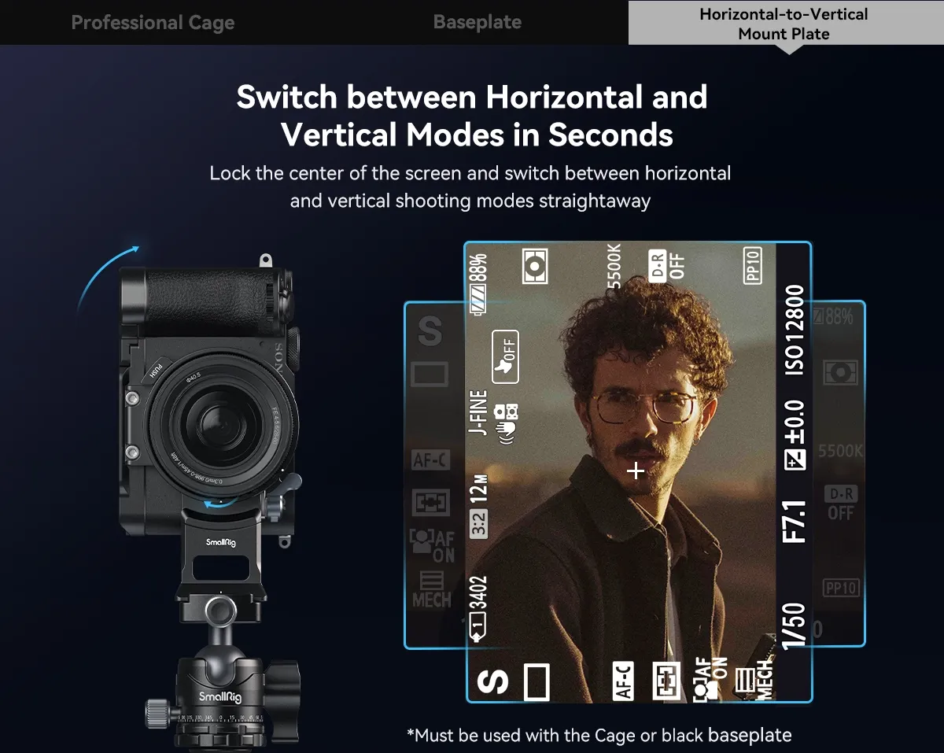Select the bright AF-C focus mode icon
944x753 pixels.
[x=623, y=681]
